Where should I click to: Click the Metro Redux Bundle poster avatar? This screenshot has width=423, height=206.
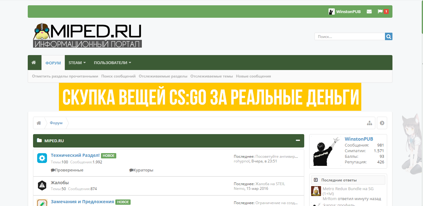[316, 191]
